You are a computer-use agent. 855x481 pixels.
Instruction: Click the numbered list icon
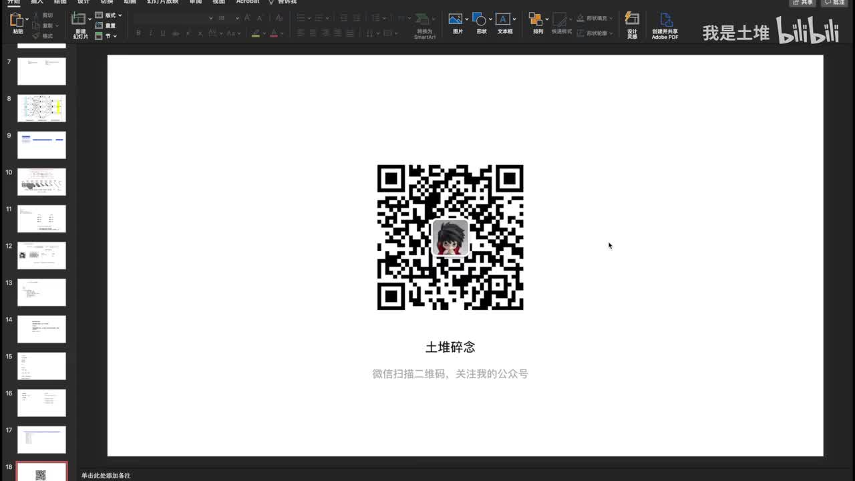click(318, 18)
